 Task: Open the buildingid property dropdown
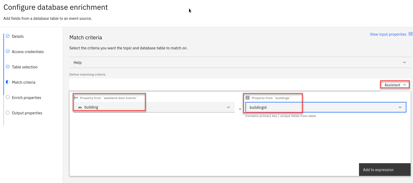coord(400,107)
